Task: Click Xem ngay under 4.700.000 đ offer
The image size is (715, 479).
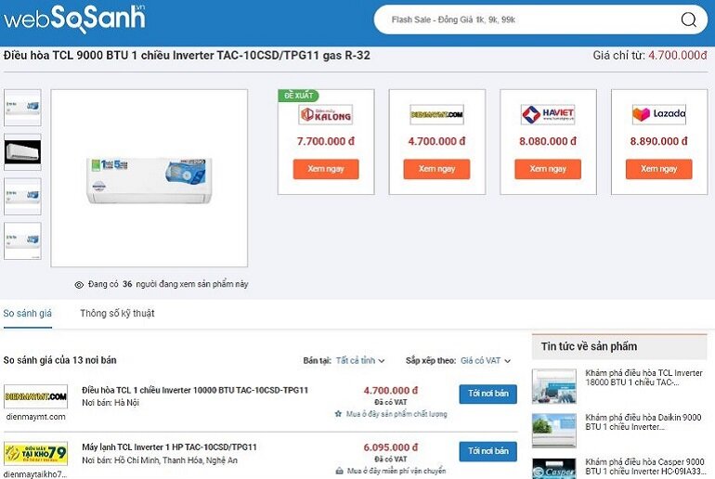Action: pyautogui.click(x=436, y=169)
